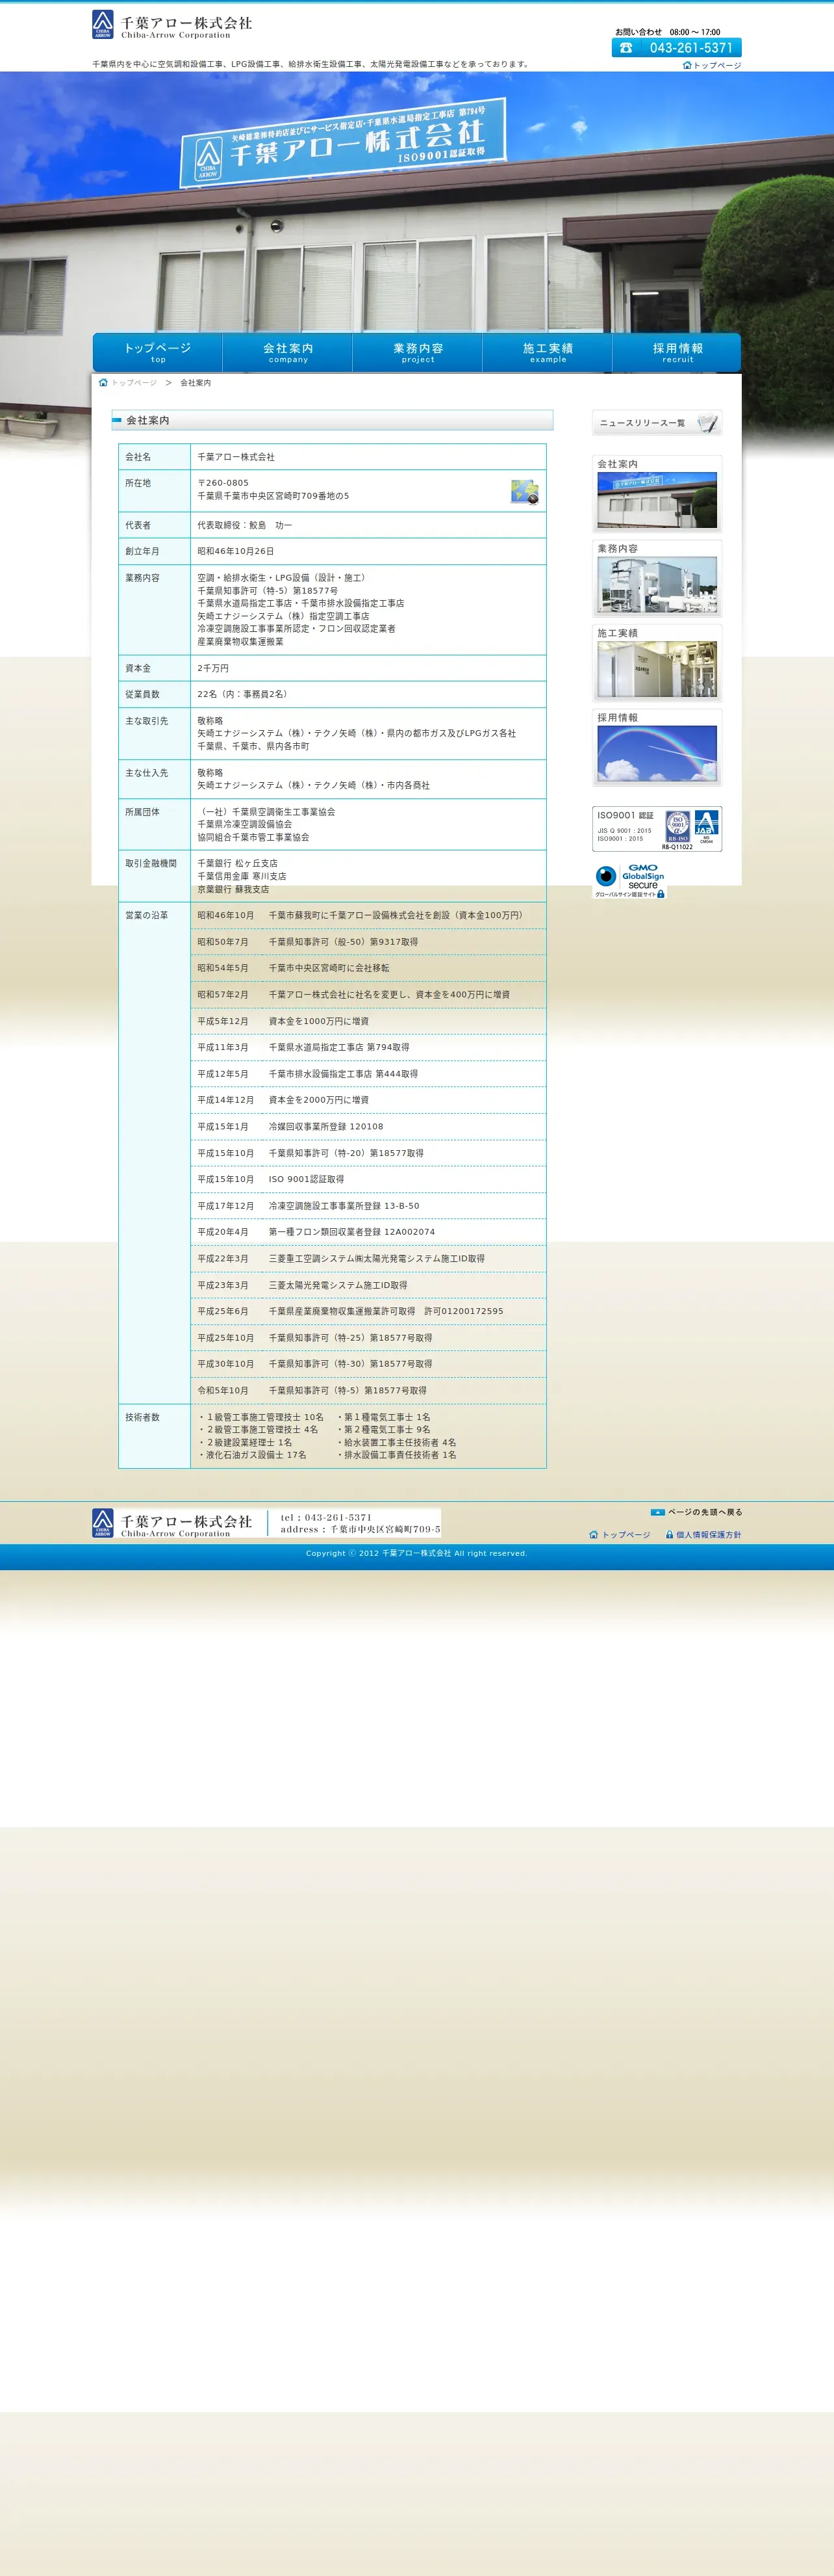The image size is (834, 2576).
Task: Click the footer Chiba-Arrow Corporation logo
Action: click(171, 1523)
